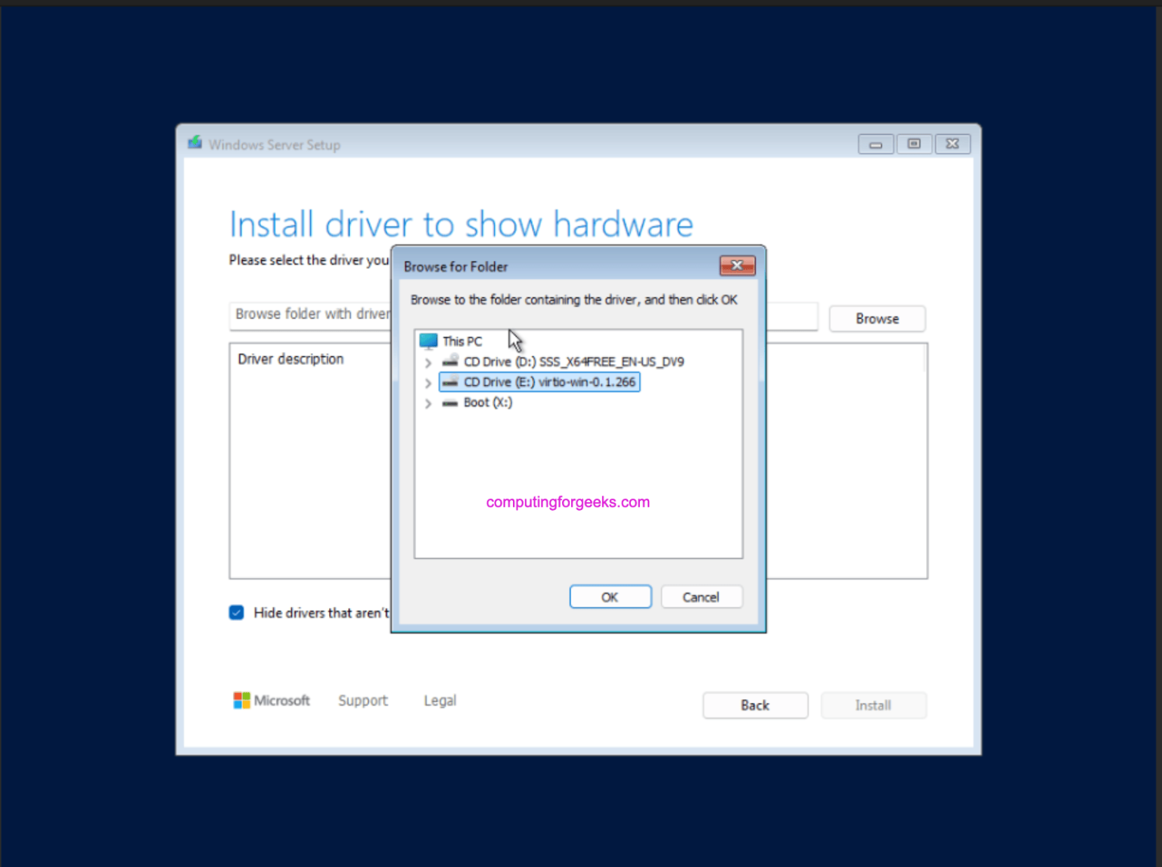Click the CD Drive (D:) disc icon
The image size is (1162, 867).
tap(450, 362)
